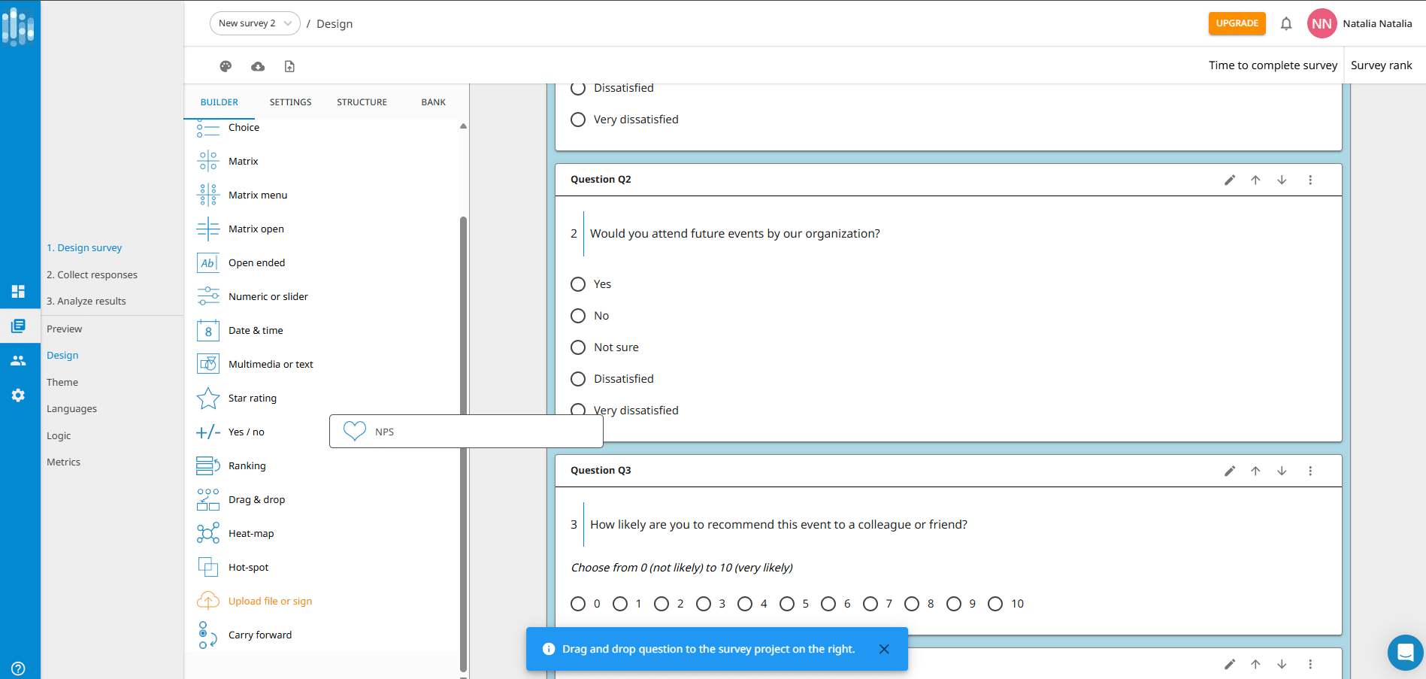
Task: Choose rating 5 in Question 3
Action: pos(787,604)
